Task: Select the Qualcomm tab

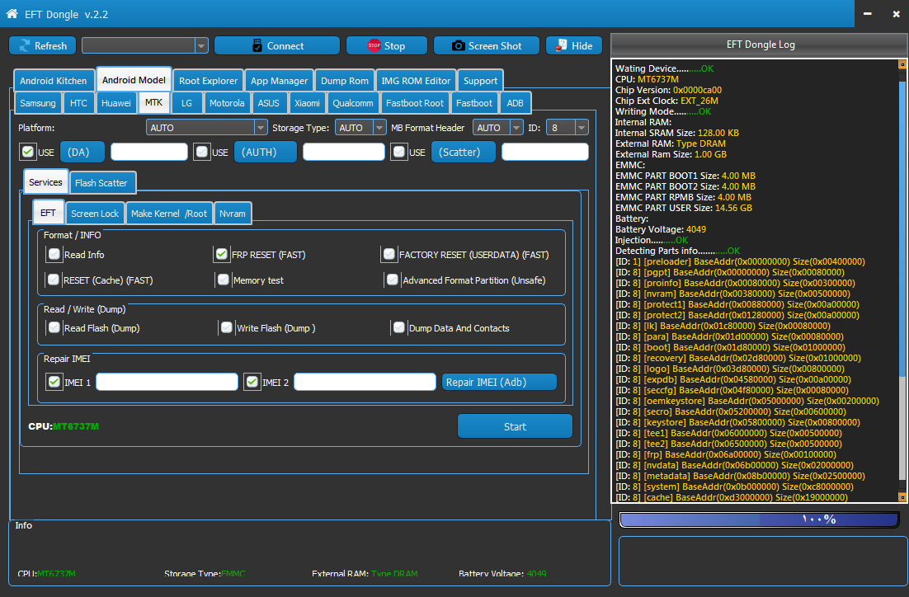Action: pyautogui.click(x=352, y=102)
